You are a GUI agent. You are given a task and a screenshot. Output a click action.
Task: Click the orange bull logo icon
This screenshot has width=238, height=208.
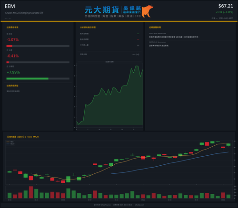click(x=148, y=11)
